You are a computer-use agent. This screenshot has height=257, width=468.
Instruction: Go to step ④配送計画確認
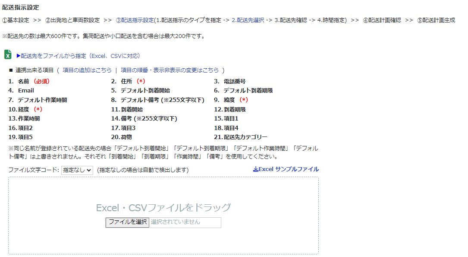381,20
